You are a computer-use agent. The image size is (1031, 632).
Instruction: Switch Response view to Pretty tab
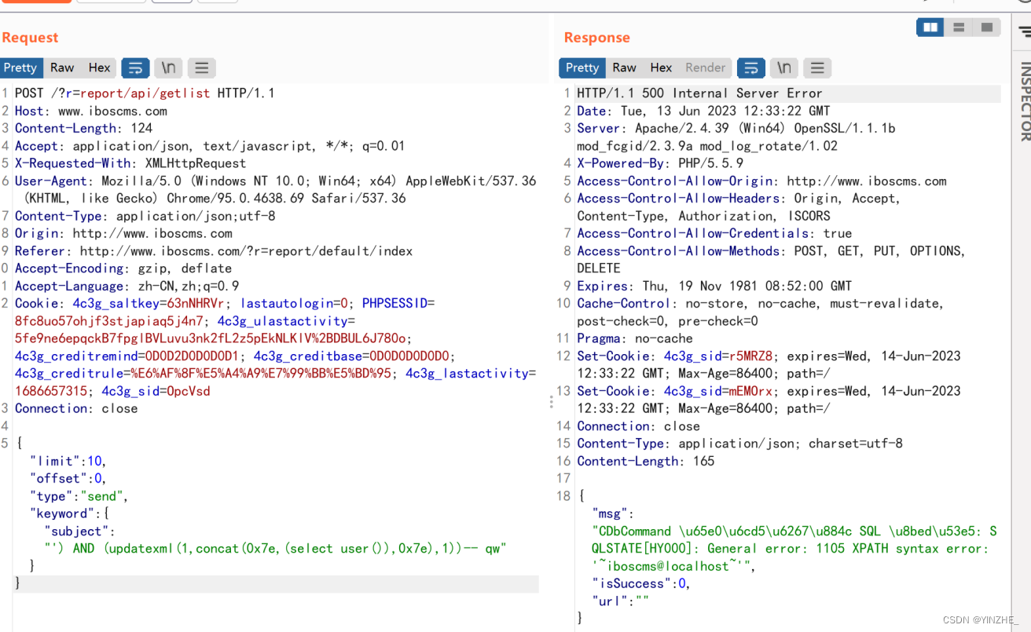tap(582, 68)
